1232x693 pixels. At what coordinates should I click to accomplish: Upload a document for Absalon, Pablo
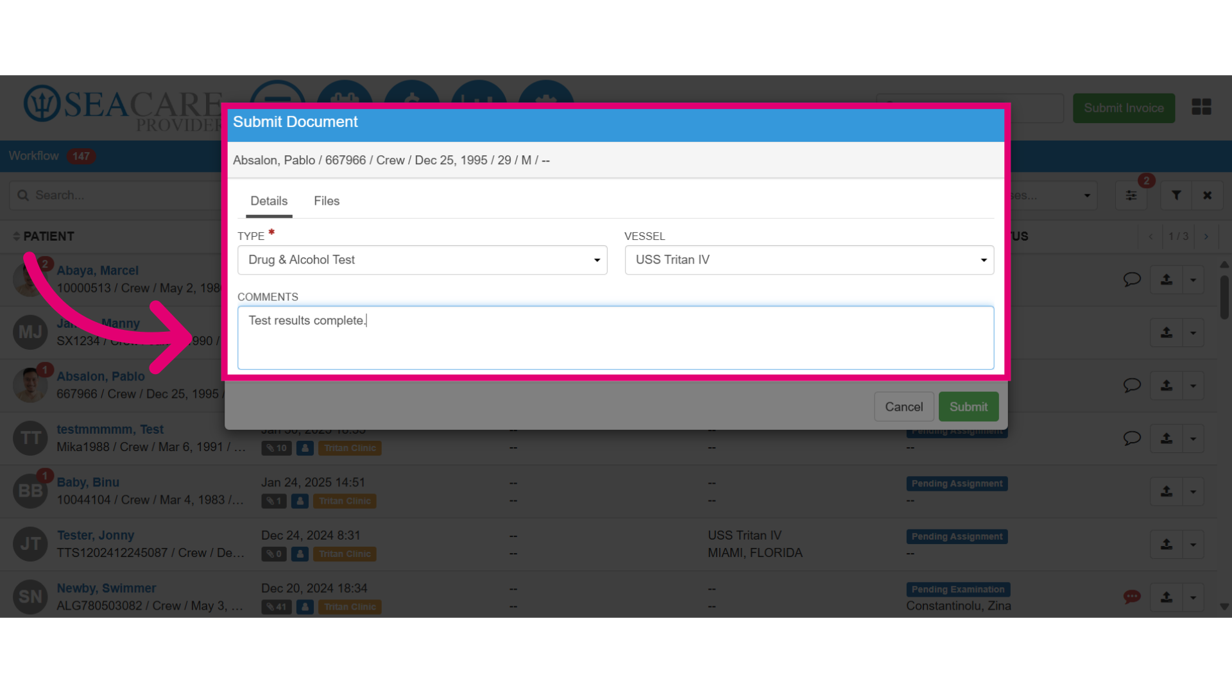[x=1167, y=386]
